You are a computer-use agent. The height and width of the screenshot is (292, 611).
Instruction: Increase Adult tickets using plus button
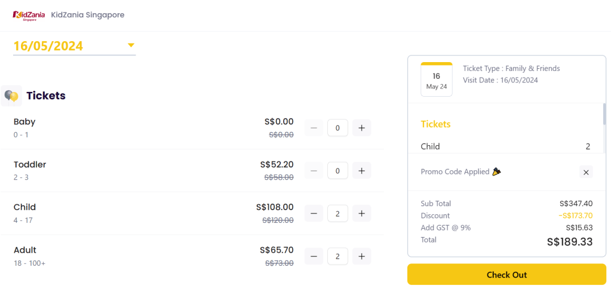click(361, 257)
